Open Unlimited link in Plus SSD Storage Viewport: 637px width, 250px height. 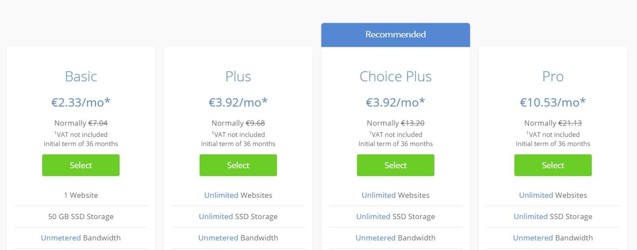(216, 217)
